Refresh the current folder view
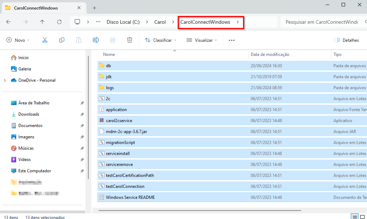Image resolution: width=367 pixels, height=219 pixels. point(59,22)
